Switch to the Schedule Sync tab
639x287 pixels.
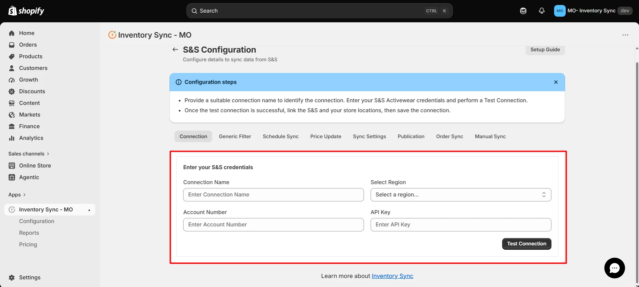[281, 137]
